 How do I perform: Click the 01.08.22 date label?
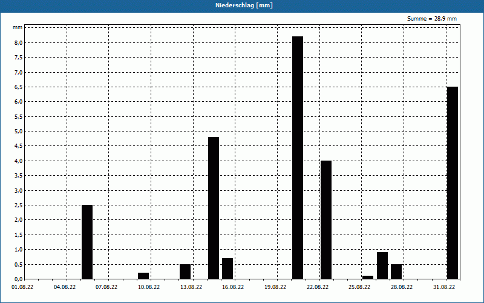tap(22, 287)
